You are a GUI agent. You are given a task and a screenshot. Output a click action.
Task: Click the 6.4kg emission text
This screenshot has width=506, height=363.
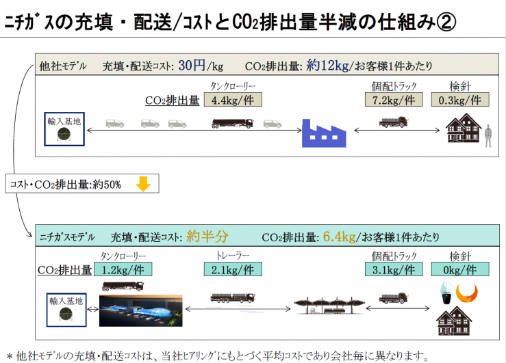coord(339,237)
